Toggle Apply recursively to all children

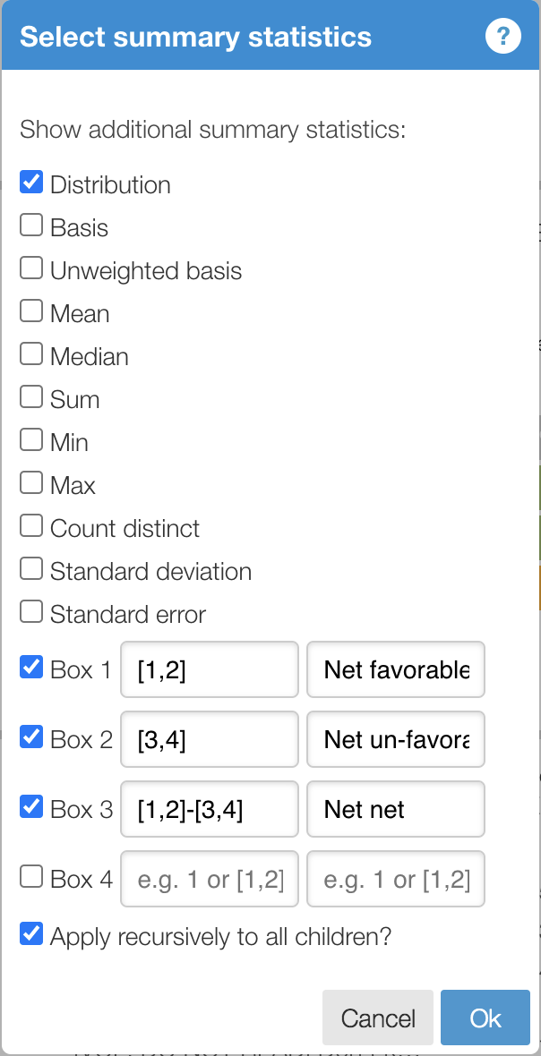pos(31,935)
